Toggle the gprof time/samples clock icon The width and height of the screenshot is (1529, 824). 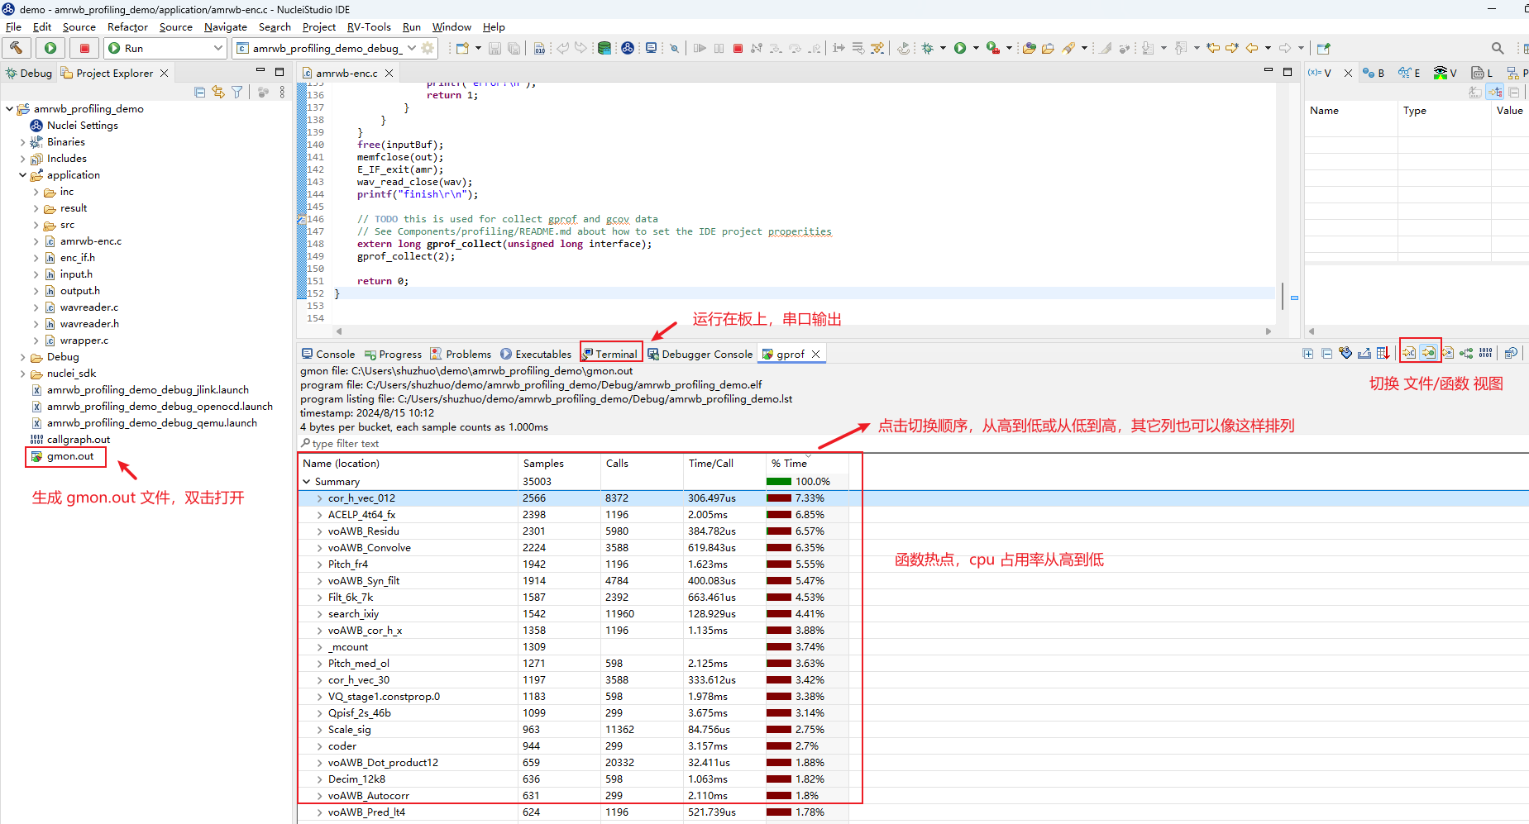pos(1511,353)
